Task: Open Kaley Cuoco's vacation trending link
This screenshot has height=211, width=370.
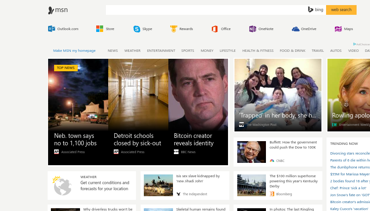Action: (x=350, y=209)
